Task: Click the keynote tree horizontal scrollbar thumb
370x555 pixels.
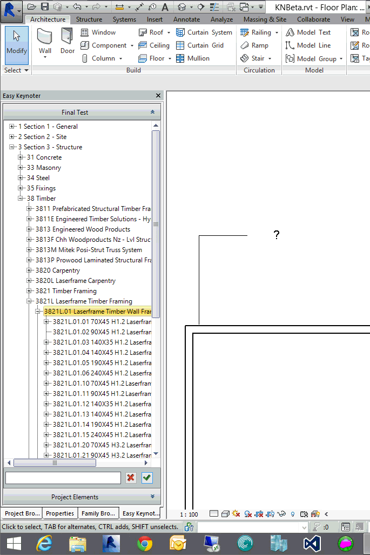Action: [55, 463]
